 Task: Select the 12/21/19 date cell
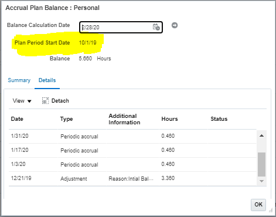pyautogui.click(x=21, y=178)
